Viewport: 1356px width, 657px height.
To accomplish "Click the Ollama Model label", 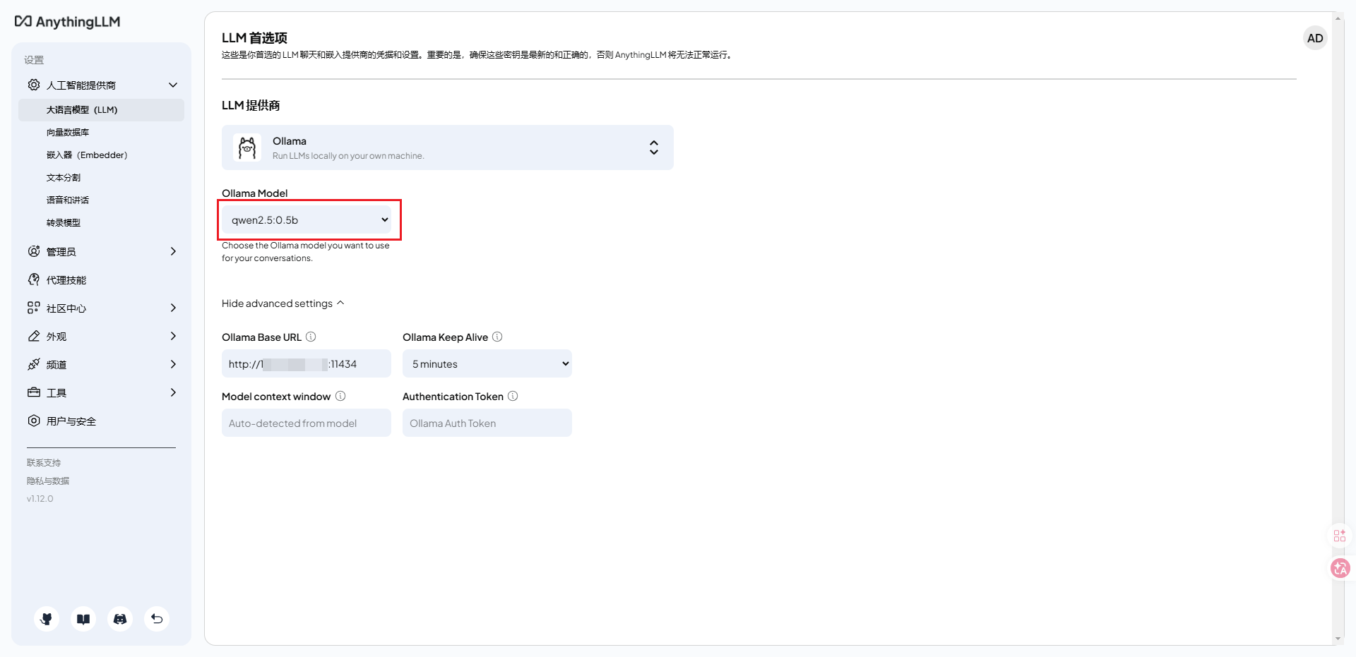I will (x=254, y=193).
